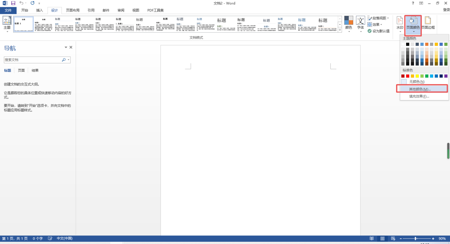Open Word help question mark icon

click(x=413, y=3)
